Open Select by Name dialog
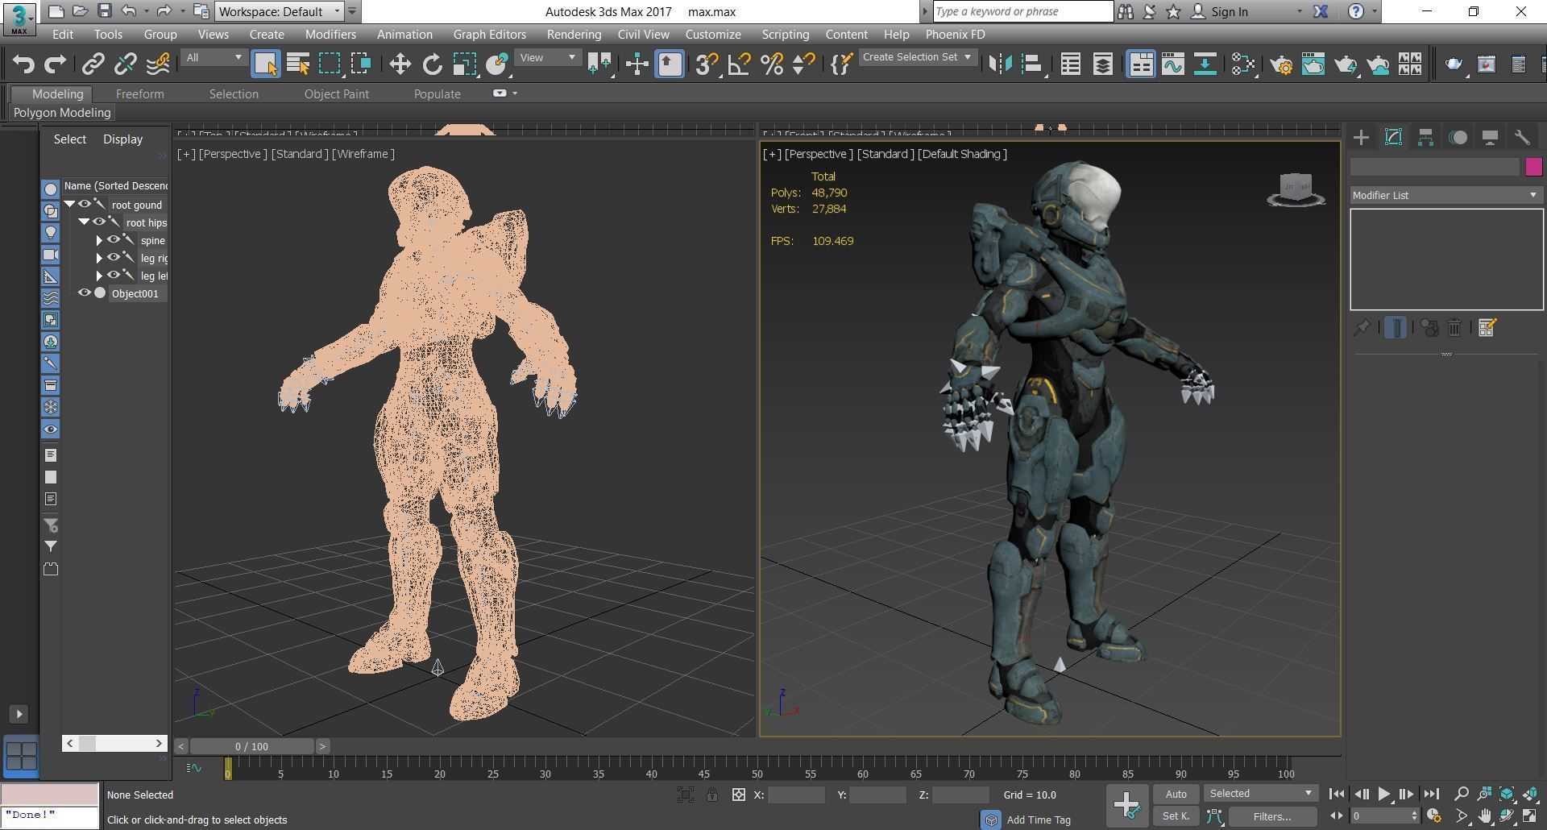This screenshot has height=830, width=1547. pyautogui.click(x=298, y=64)
